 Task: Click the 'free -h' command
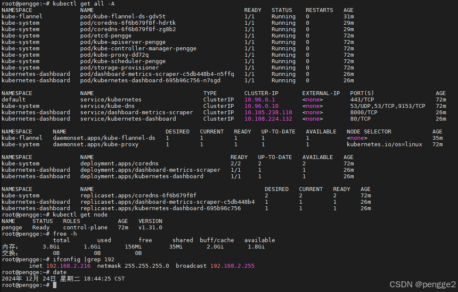pyautogui.click(x=65, y=234)
